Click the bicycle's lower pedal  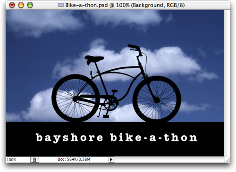pos(106,116)
